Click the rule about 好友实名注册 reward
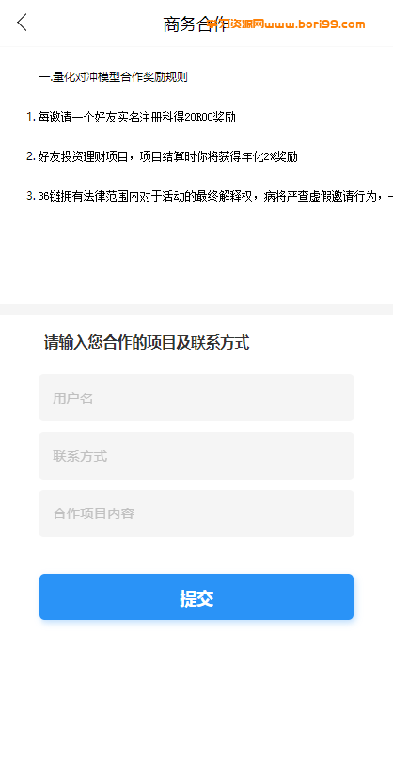This screenshot has width=393, height=781. tap(136, 118)
